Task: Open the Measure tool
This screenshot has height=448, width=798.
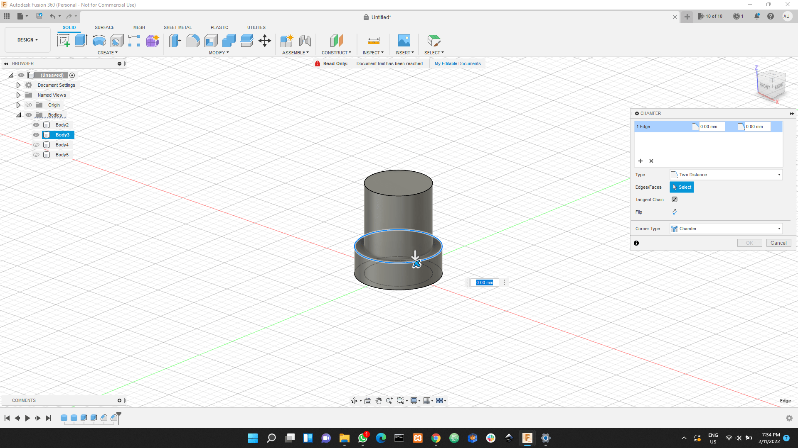Action: (x=373, y=40)
